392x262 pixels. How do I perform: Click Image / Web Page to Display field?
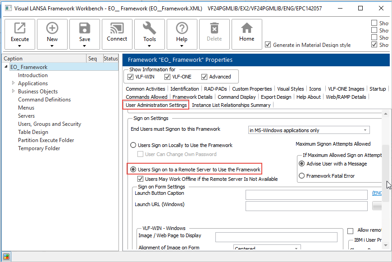[276, 237]
